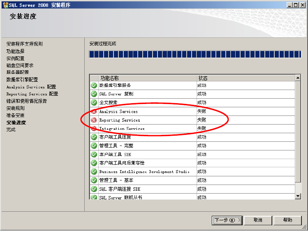Minimize the SQL Server 2008 setup window
The height and width of the screenshot is (231, 308).
289,5
